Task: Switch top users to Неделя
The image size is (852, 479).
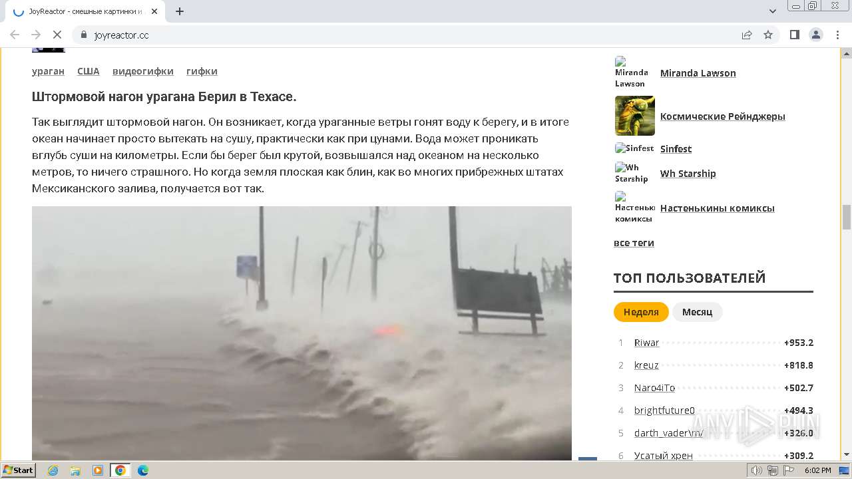Action: click(641, 311)
